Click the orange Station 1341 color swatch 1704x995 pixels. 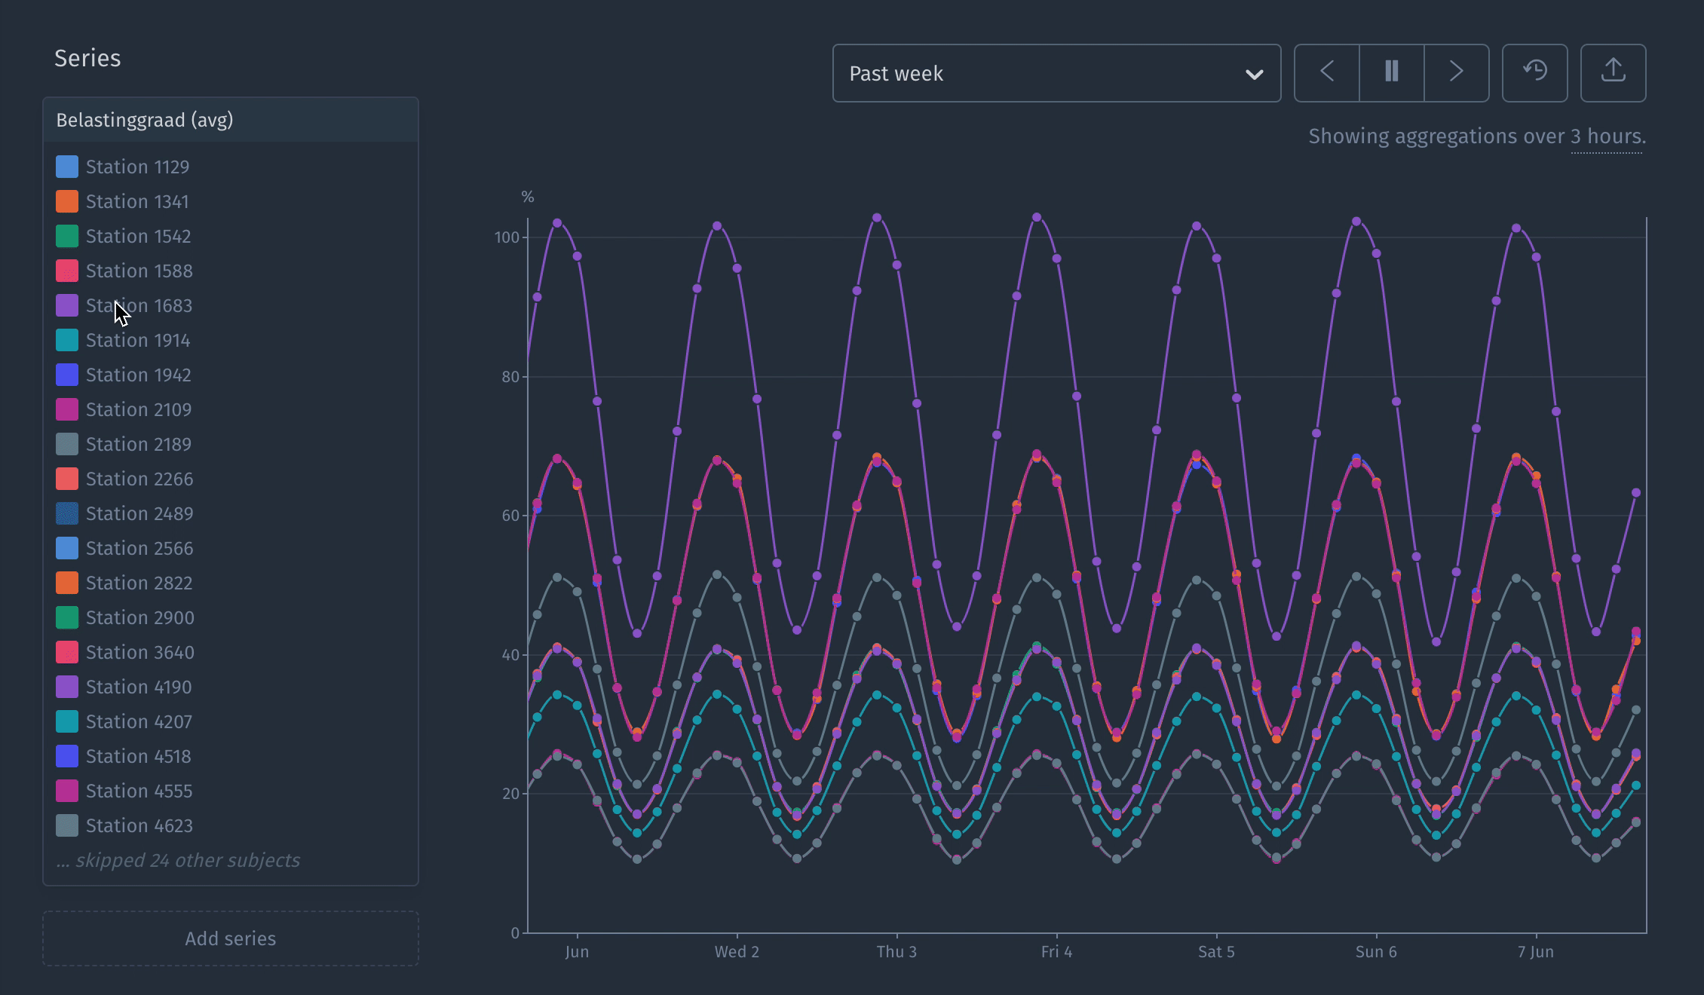point(67,201)
